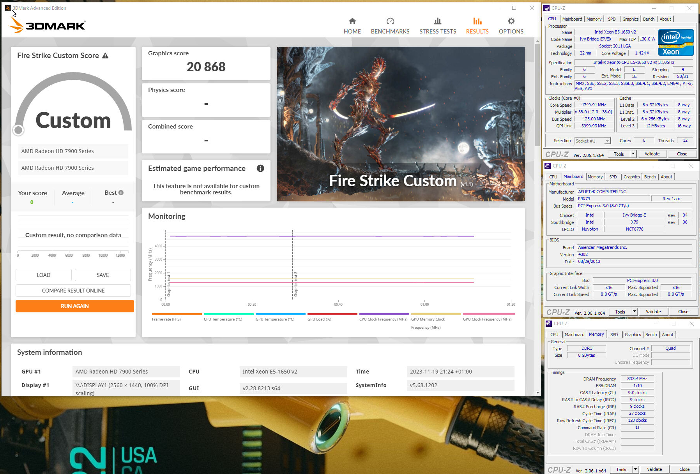Click the Intel Xeon inside logo
The image size is (700, 474).
point(676,42)
